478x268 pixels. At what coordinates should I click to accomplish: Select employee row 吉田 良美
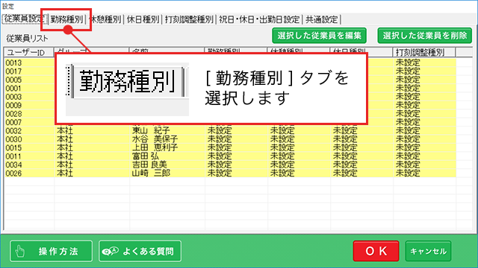230,165
